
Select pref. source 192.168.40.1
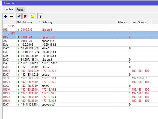coord(140,78)
